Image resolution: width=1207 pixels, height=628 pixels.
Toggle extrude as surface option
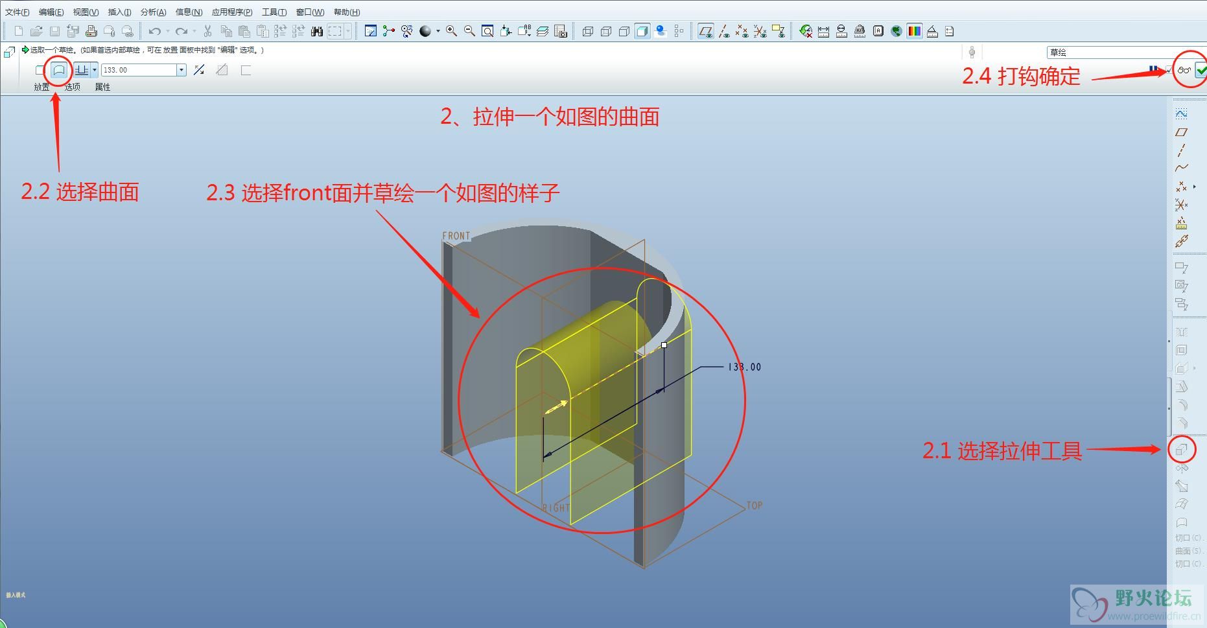coord(59,70)
